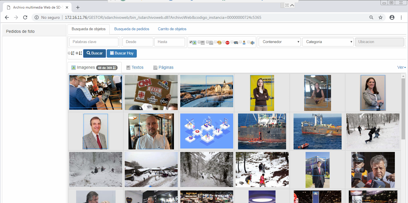Click the red stop-sign type icon
408x203 pixels.
[227, 43]
